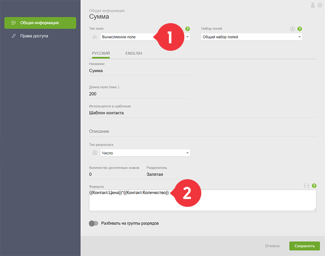Toggle Разбивать на группы разрядов switch
The image size is (325, 256).
pos(94,223)
